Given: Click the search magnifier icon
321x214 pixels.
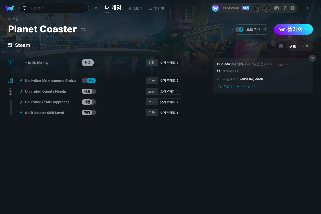Looking at the screenshot, I should click(x=25, y=8).
